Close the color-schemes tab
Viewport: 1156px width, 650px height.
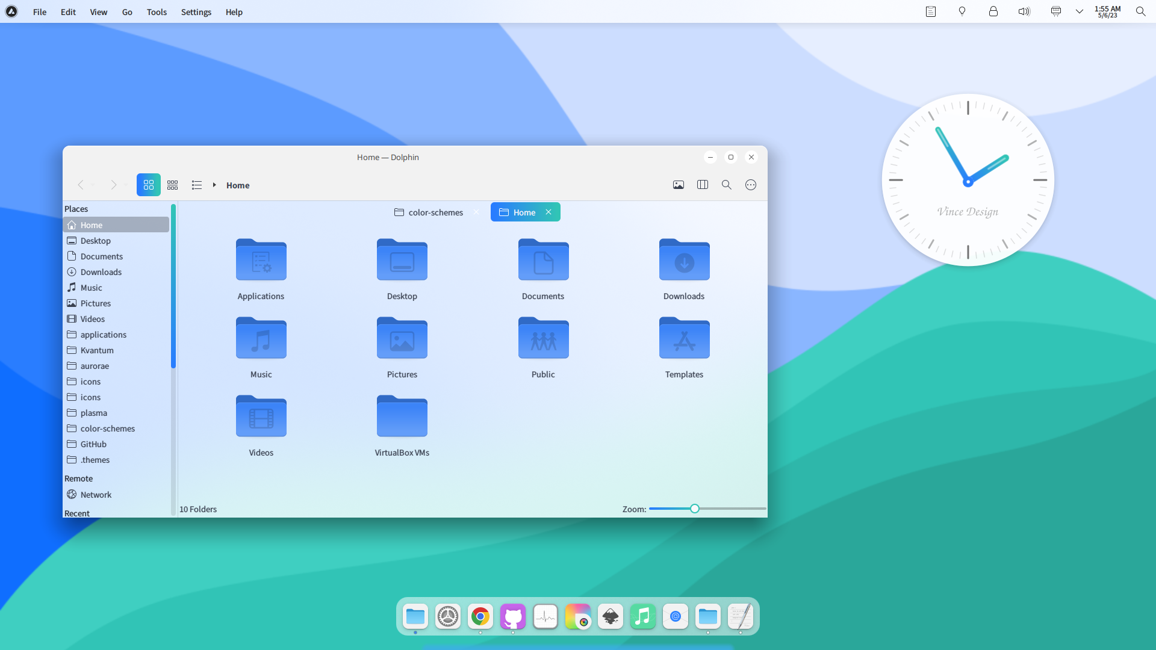pyautogui.click(x=476, y=212)
